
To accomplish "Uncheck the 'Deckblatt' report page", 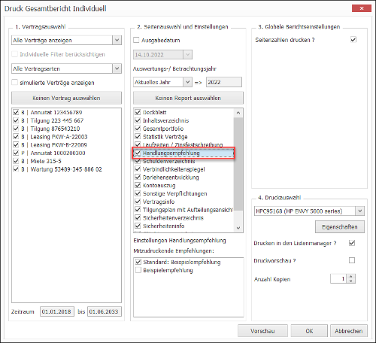I will 138,112.
